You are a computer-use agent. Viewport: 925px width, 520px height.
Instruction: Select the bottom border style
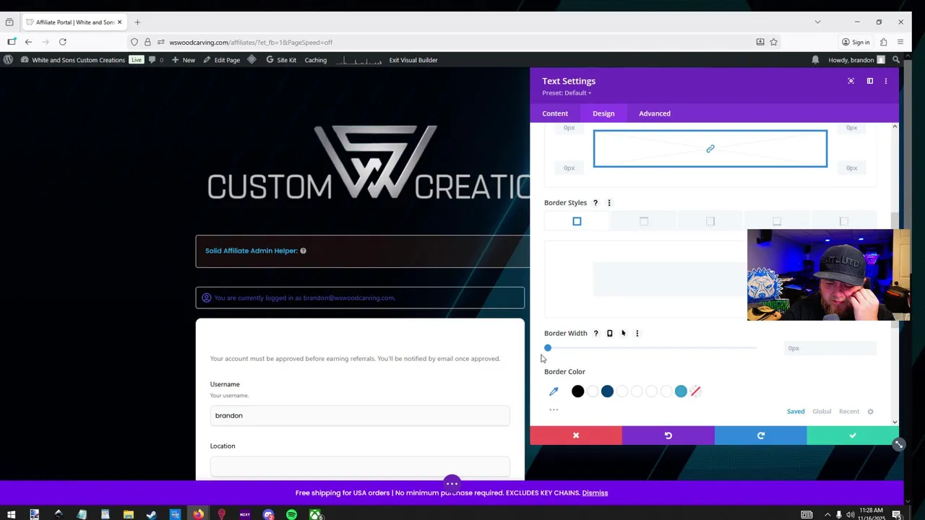point(777,221)
